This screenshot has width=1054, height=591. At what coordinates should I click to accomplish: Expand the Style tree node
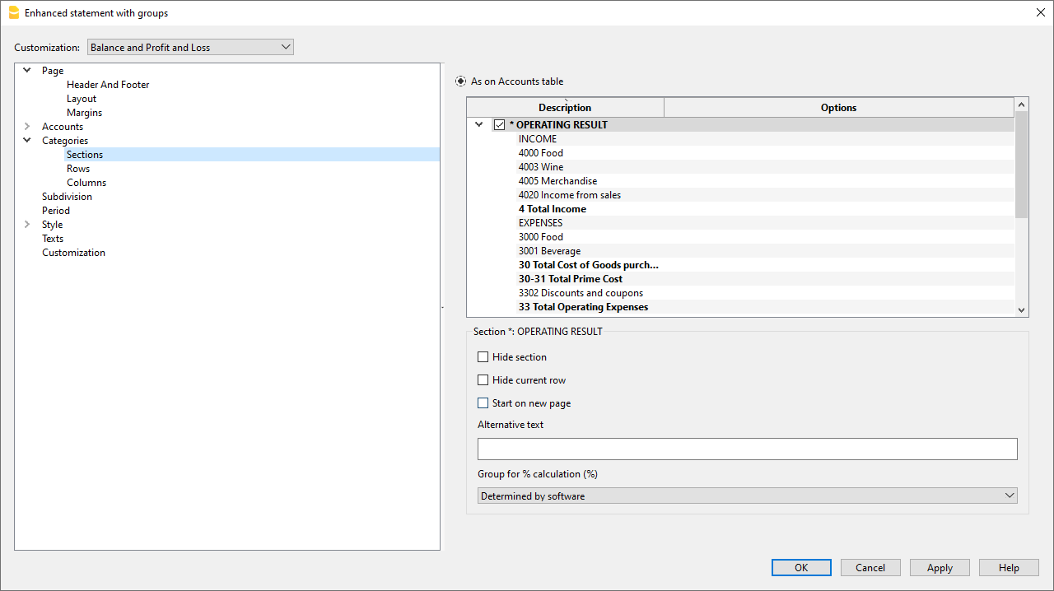(x=26, y=224)
